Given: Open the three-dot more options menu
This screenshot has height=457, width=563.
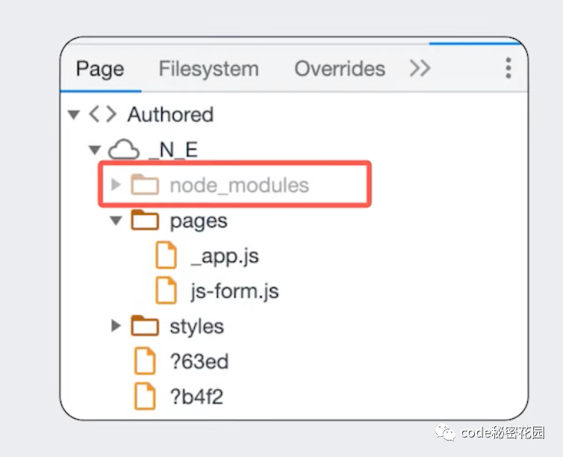Looking at the screenshot, I should 508,68.
